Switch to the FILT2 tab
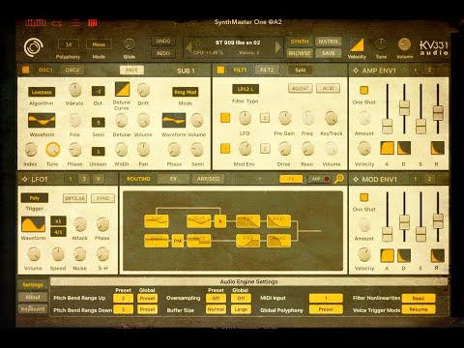 point(267,70)
